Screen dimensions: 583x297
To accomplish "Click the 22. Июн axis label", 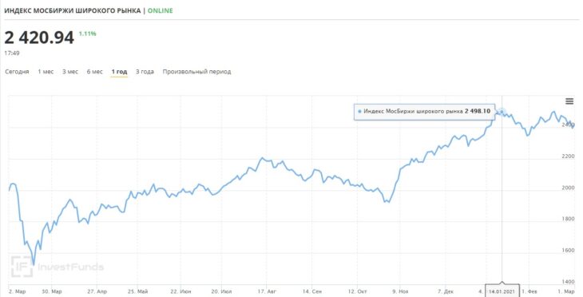I will click(180, 291).
